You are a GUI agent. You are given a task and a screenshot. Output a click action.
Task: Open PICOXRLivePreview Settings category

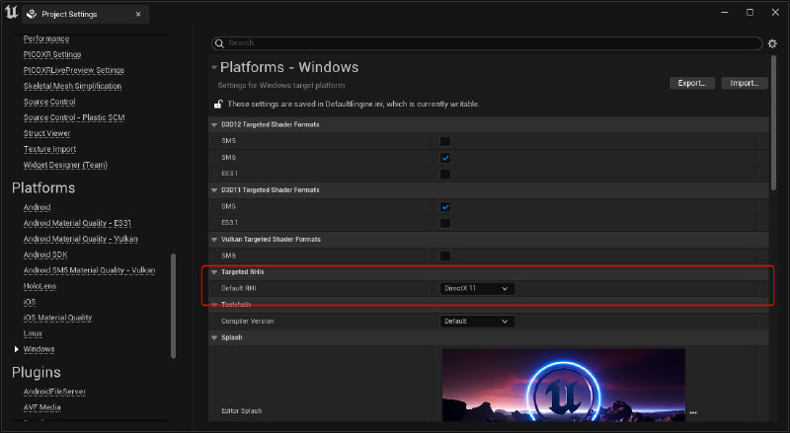pos(74,70)
